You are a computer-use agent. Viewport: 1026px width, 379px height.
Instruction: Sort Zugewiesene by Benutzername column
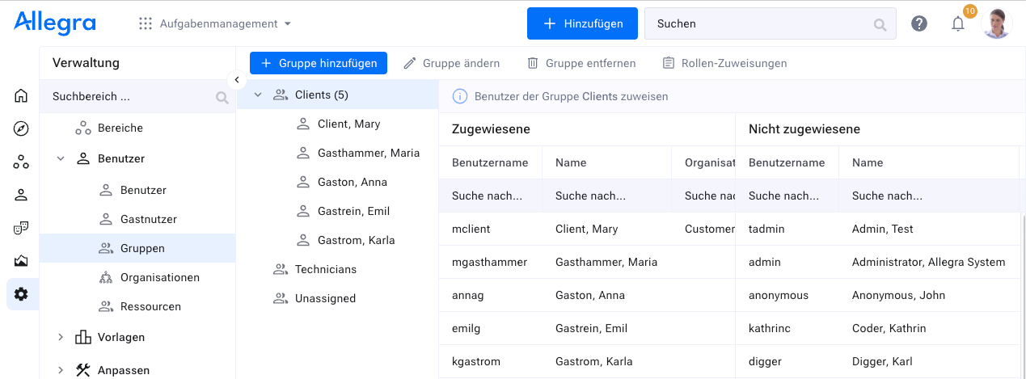(490, 163)
